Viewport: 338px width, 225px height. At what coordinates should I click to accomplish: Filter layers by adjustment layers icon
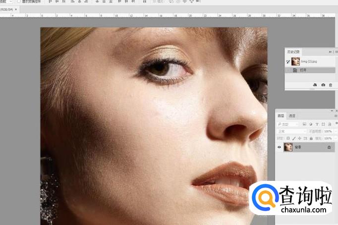[x=311, y=124]
